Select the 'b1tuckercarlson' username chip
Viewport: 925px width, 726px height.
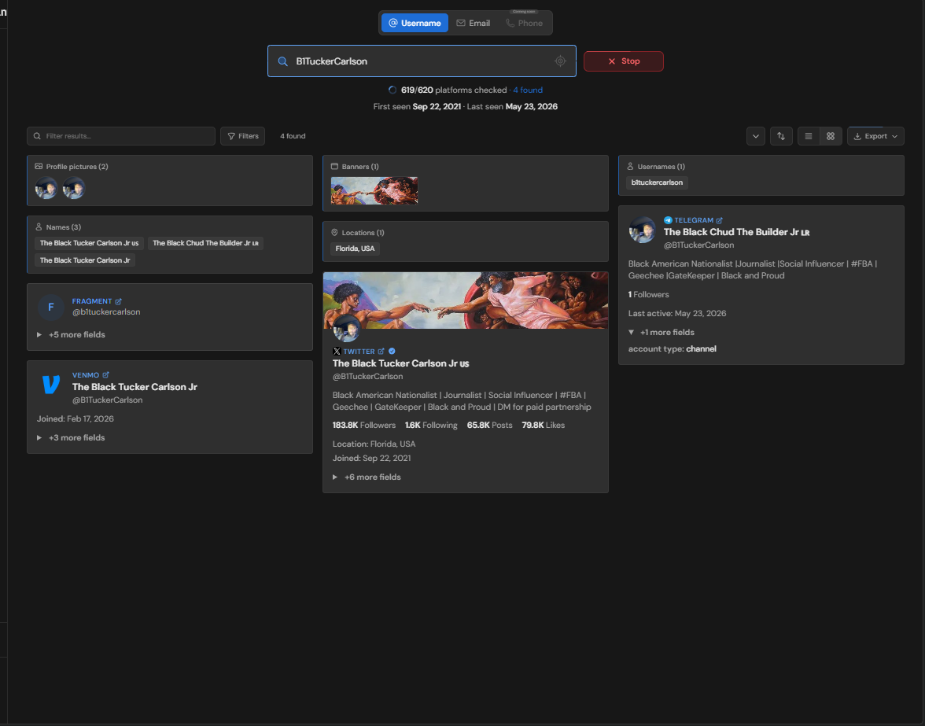point(657,182)
